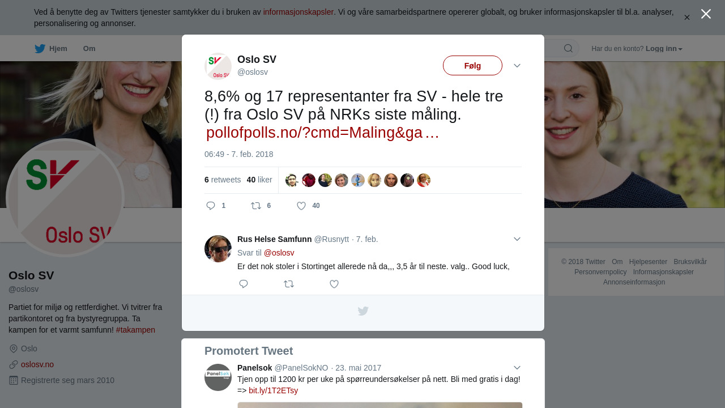This screenshot has height=408, width=725.
Task: Open the pollofpolls.no link in tweet
Action: coord(323,133)
